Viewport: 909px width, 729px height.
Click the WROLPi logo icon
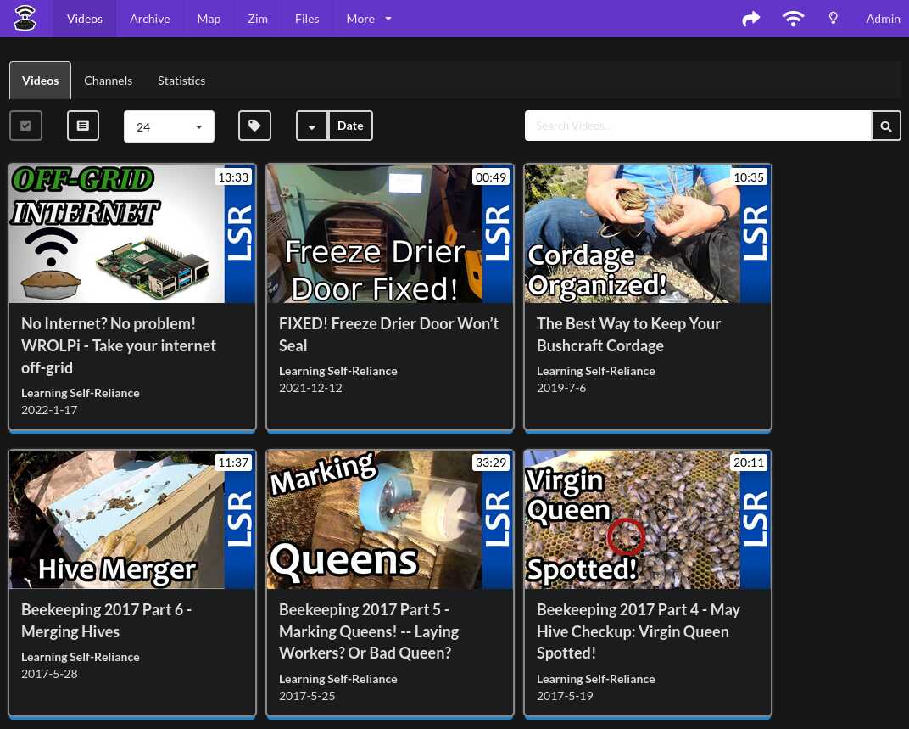tap(25, 18)
